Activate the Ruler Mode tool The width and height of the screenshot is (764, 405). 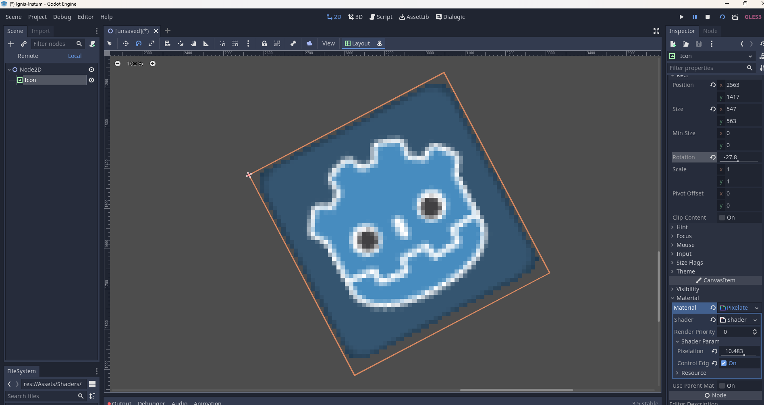click(x=206, y=43)
